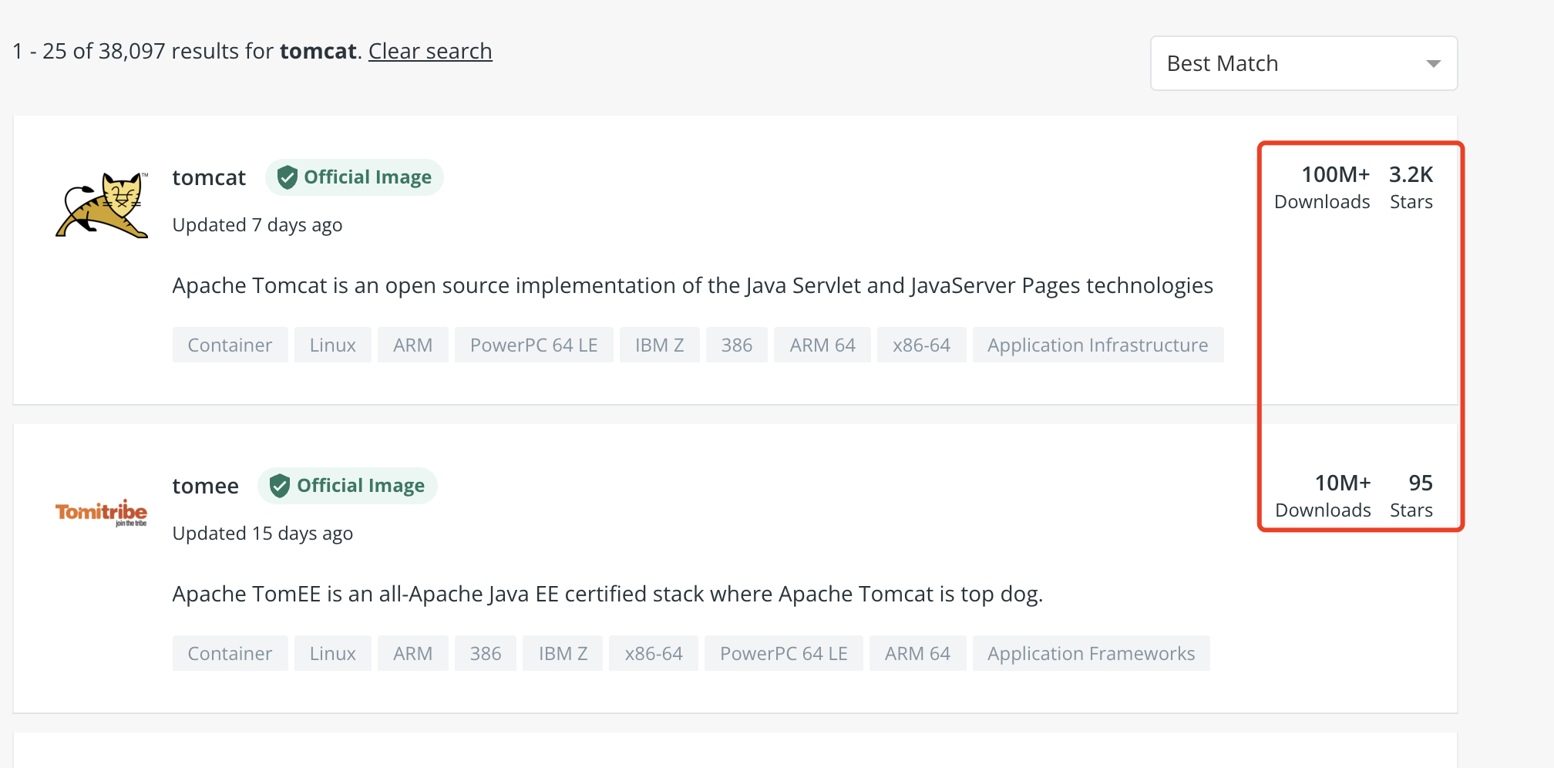This screenshot has width=1554, height=768.
Task: Click the Container tag under tomcat
Action: click(230, 345)
